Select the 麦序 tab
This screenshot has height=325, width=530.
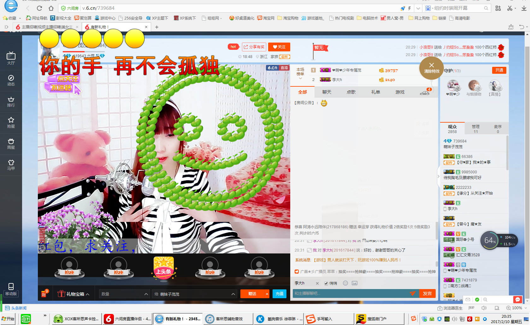498,129
